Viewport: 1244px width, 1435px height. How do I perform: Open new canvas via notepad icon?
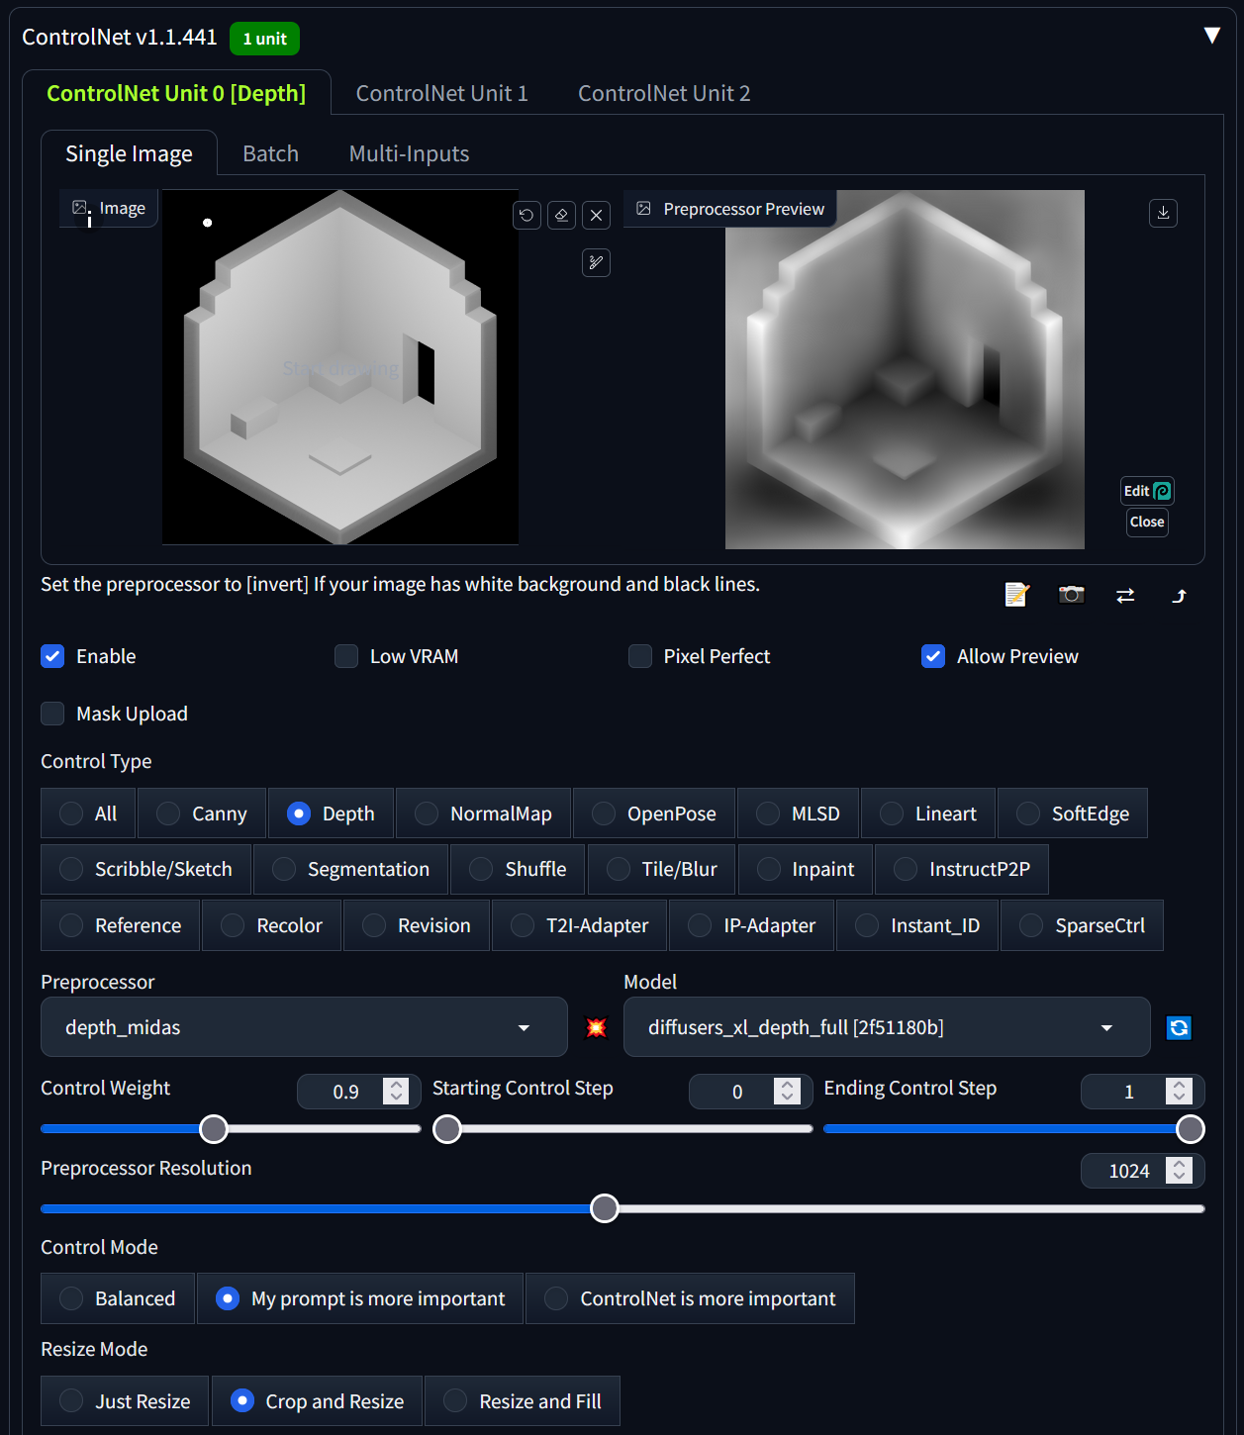click(x=1016, y=595)
